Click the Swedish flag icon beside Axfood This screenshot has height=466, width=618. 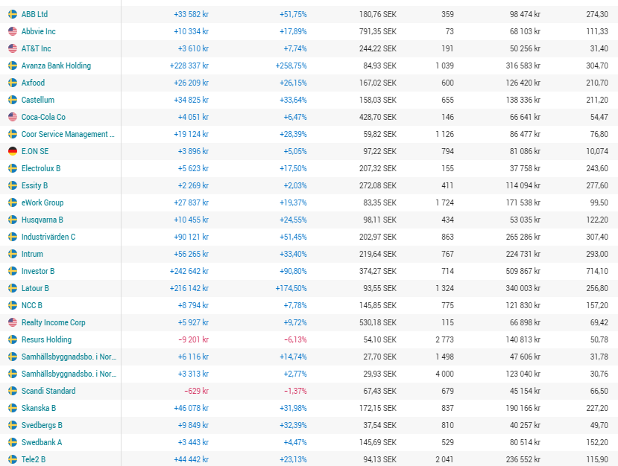tap(13, 83)
